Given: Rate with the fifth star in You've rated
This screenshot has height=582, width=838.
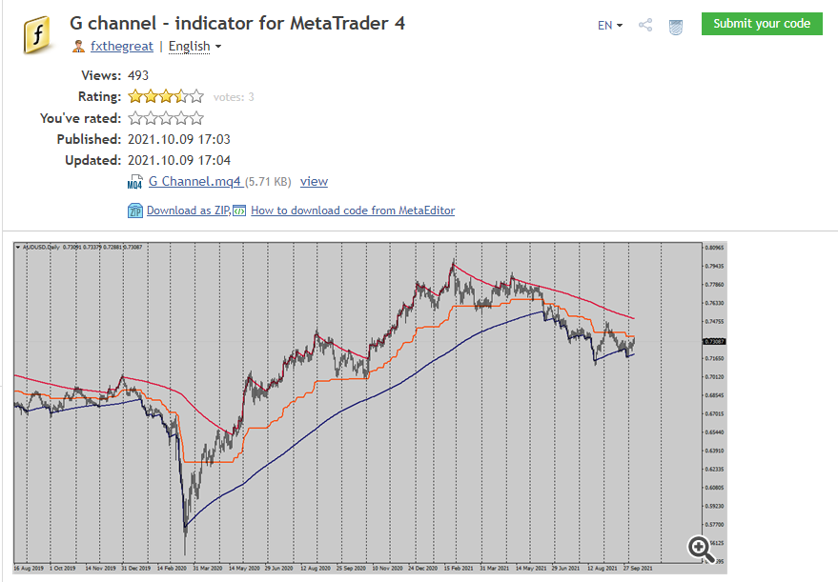Looking at the screenshot, I should (x=196, y=118).
